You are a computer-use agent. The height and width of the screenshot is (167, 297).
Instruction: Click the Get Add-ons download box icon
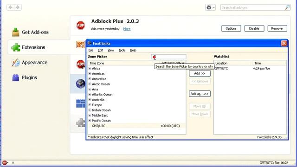(15, 32)
